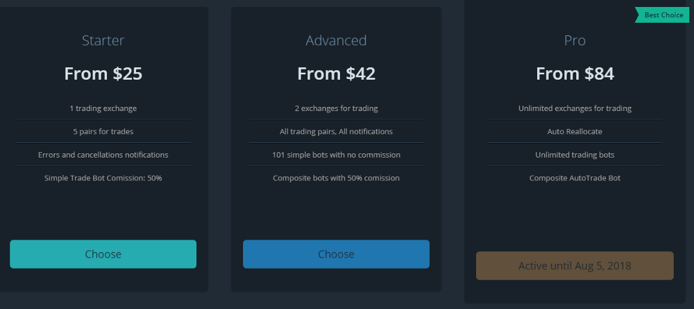Click the From $25 price

click(103, 74)
